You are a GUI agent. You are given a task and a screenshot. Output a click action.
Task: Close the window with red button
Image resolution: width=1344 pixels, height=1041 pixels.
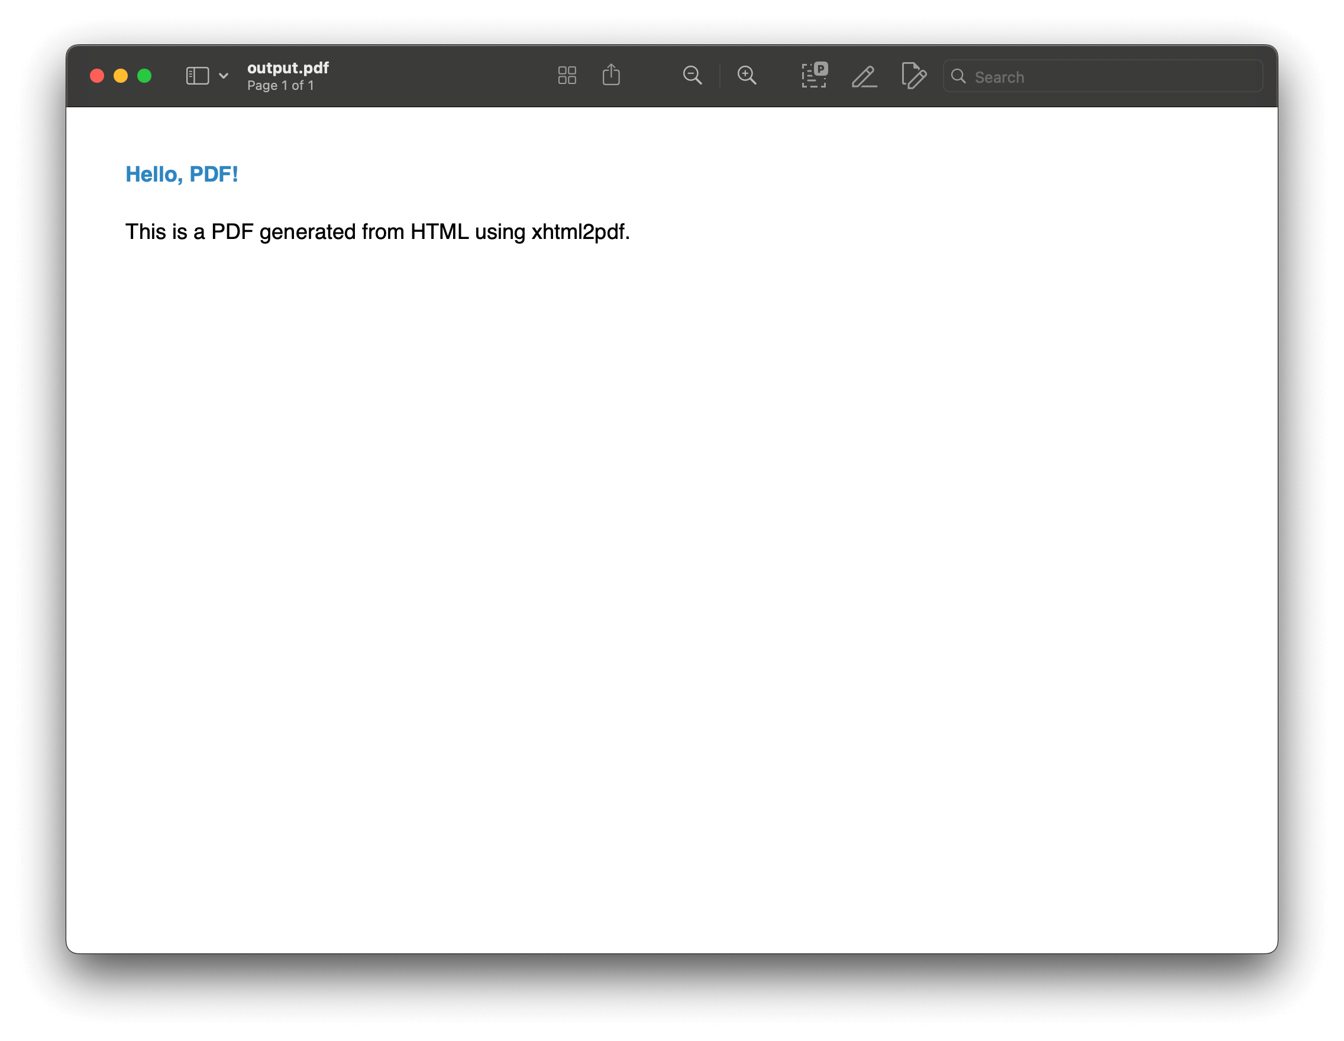click(x=97, y=76)
